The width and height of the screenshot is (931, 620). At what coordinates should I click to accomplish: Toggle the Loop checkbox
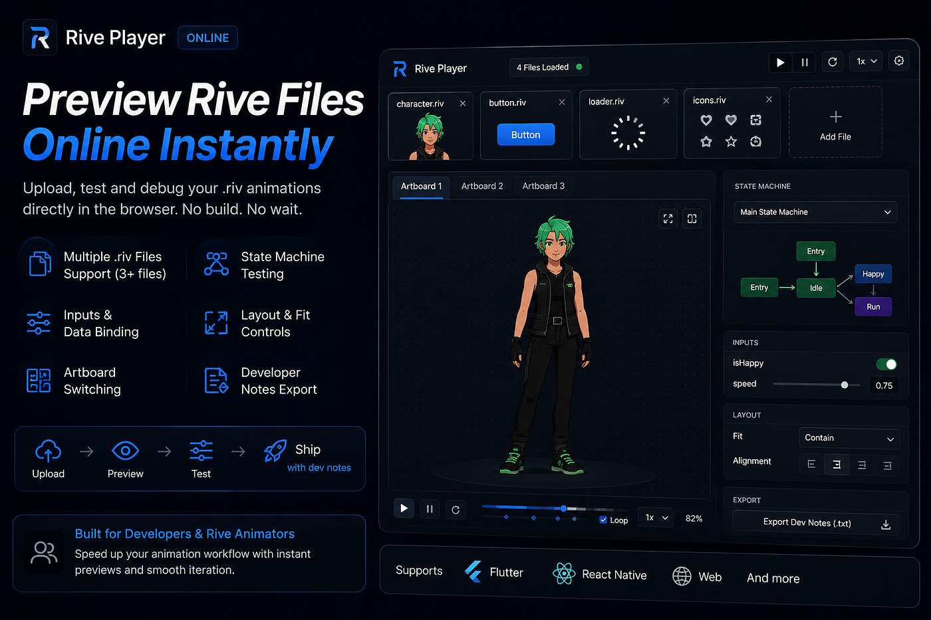tap(603, 520)
